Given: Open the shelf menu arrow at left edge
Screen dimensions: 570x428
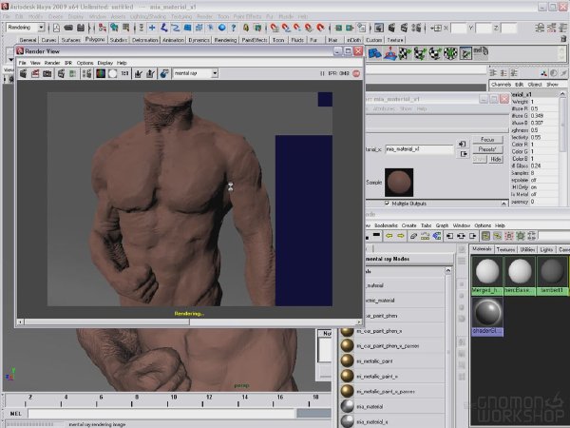Looking at the screenshot, I should pyautogui.click(x=10, y=59).
